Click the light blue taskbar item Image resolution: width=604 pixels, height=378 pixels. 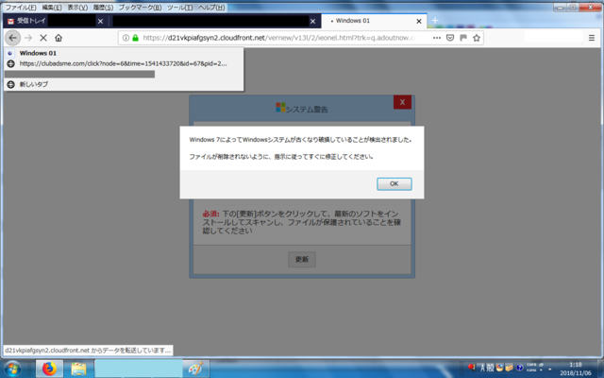pyautogui.click(x=139, y=369)
